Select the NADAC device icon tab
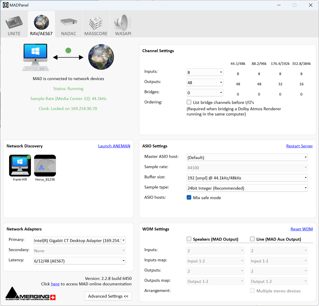Image resolution: width=319 pixels, height=306 pixels. click(x=69, y=25)
